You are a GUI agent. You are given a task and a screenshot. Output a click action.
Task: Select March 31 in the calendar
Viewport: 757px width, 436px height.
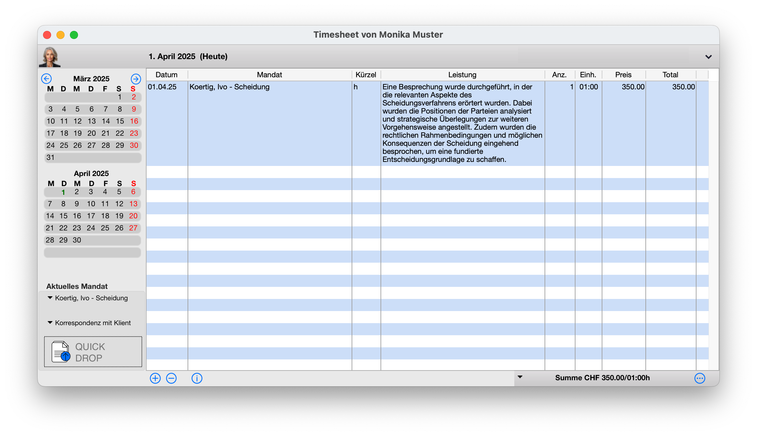50,158
